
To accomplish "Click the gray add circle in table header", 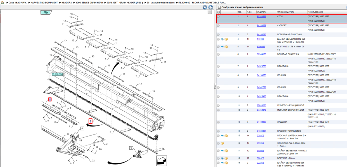I will pos(218,12).
